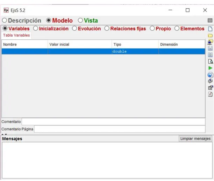Click the package simulation icon
The image size is (214, 181).
[x=210, y=81]
